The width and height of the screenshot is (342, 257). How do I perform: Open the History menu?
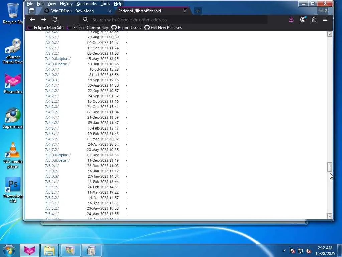[x=66, y=4]
